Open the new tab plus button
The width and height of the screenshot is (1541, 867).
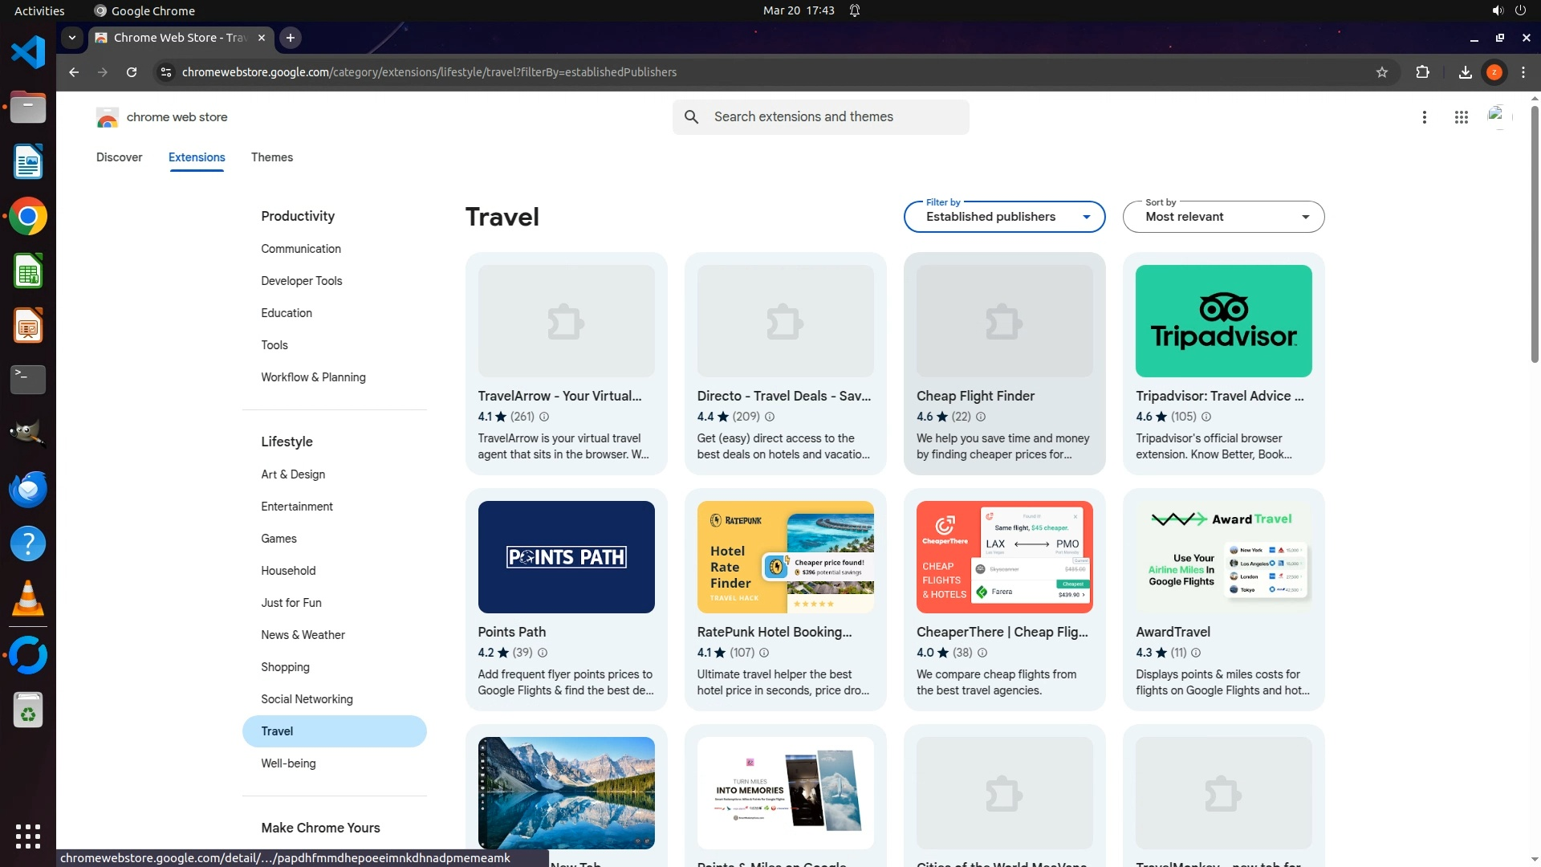(x=291, y=38)
